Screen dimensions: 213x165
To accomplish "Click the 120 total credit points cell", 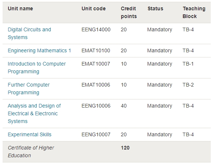I will pos(125,148).
